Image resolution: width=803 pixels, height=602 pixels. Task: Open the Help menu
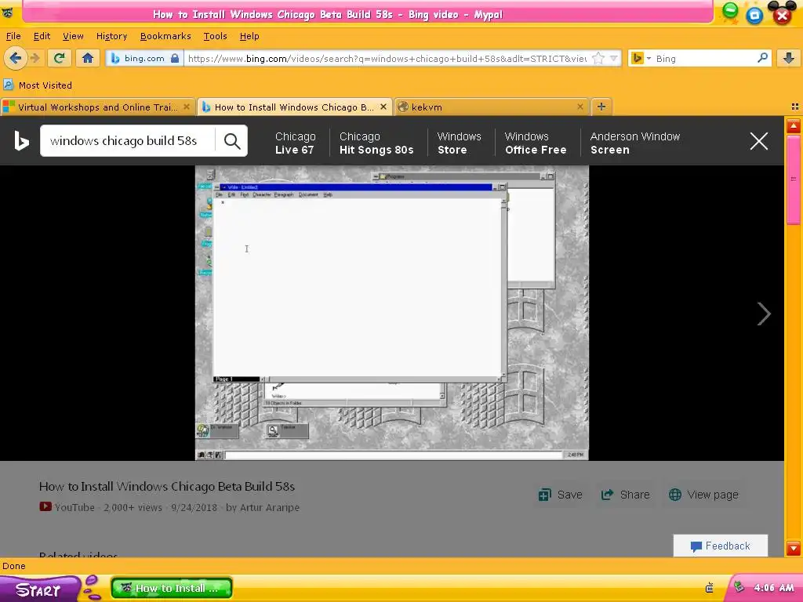[x=249, y=36]
